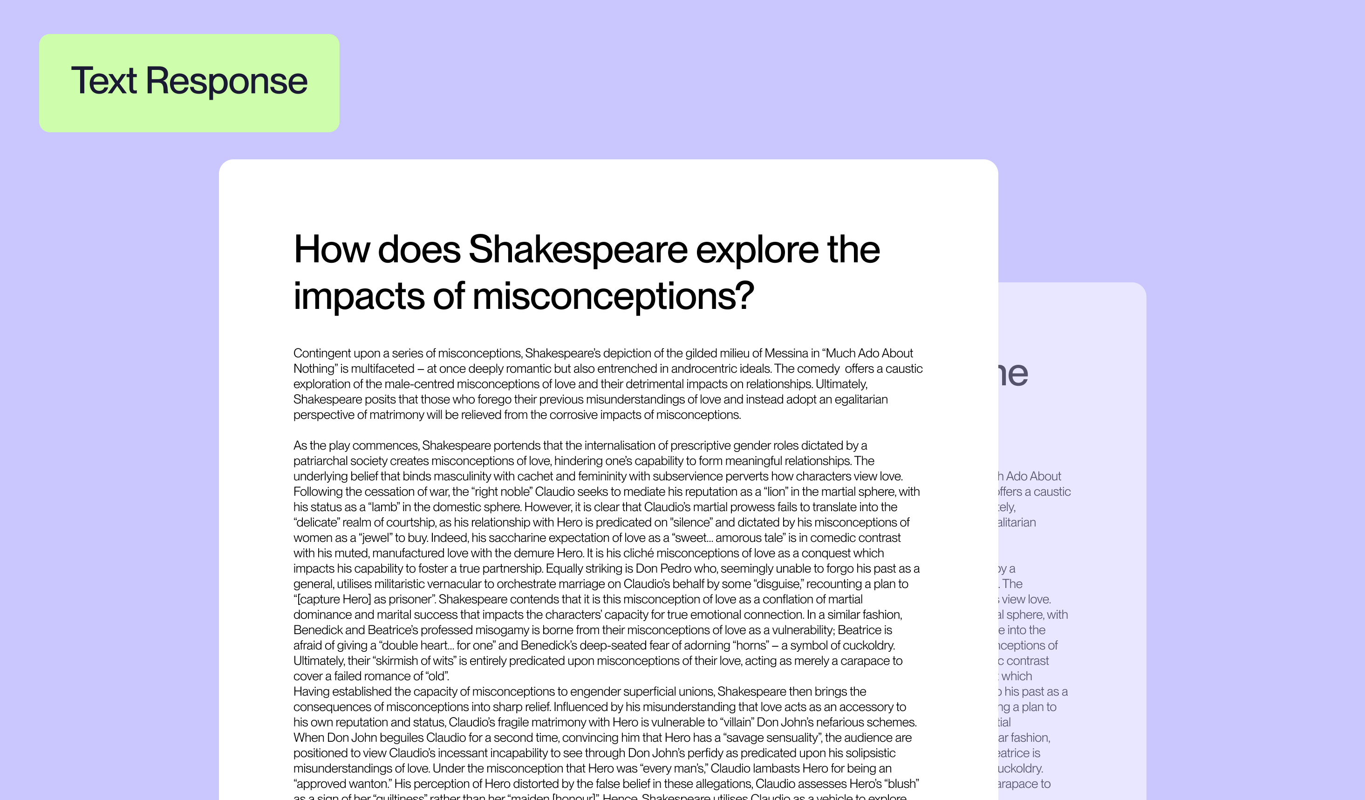Click the Text Response label badge
1365x800 pixels.
pos(189,83)
